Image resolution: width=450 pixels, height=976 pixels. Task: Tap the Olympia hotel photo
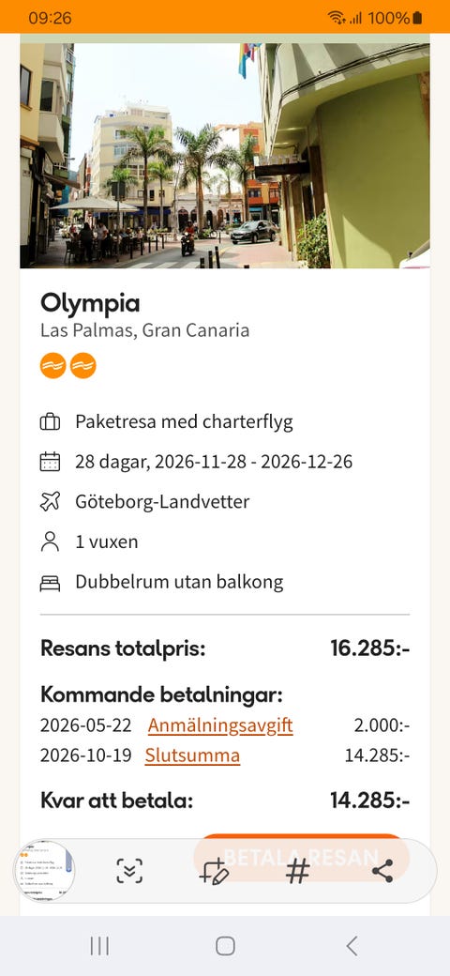coord(225,155)
